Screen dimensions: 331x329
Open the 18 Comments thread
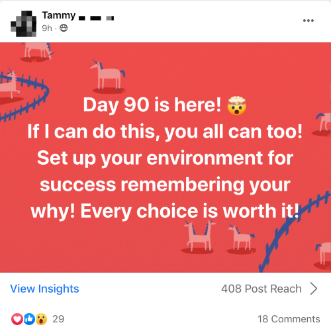(x=289, y=319)
